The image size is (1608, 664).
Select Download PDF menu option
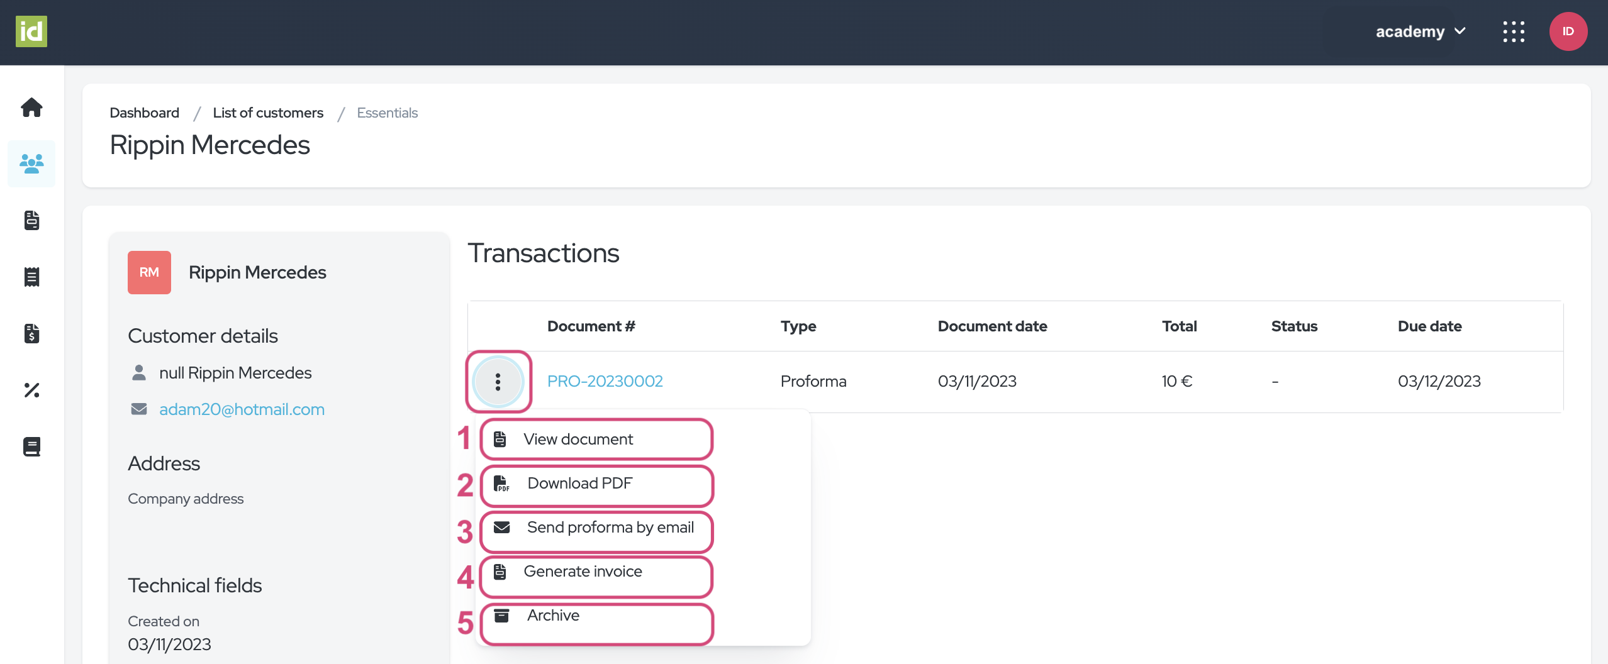coord(579,484)
